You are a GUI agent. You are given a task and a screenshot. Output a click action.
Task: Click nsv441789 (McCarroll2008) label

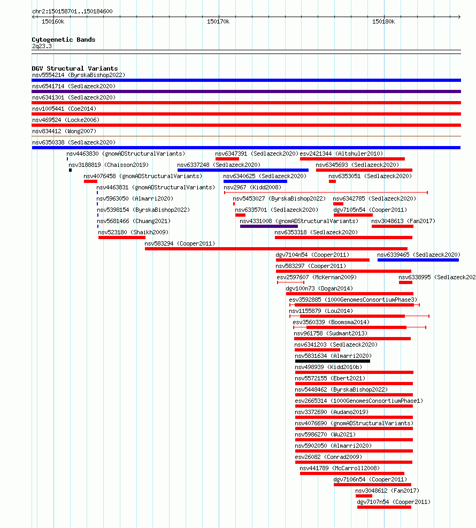tap(340, 468)
